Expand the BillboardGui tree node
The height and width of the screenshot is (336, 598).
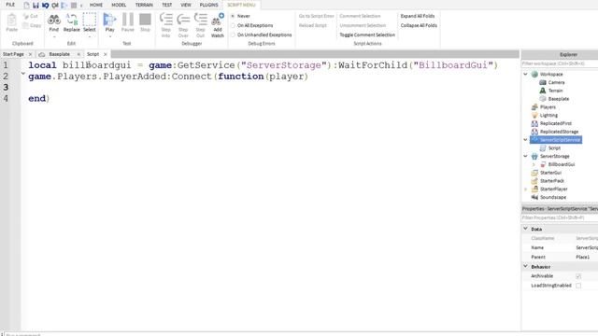[x=534, y=164]
